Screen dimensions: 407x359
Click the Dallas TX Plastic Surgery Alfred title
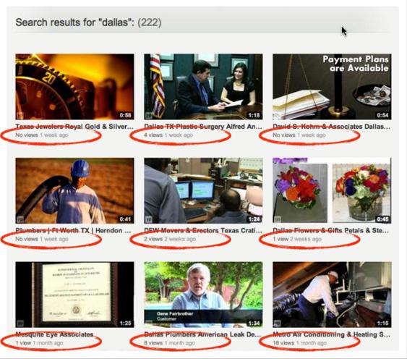point(203,127)
